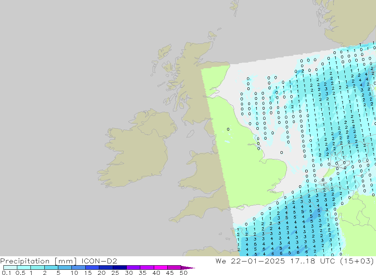Screen dimensions: 376x275
Task: Click the Isle of Man on the map
Action: tap(190, 134)
